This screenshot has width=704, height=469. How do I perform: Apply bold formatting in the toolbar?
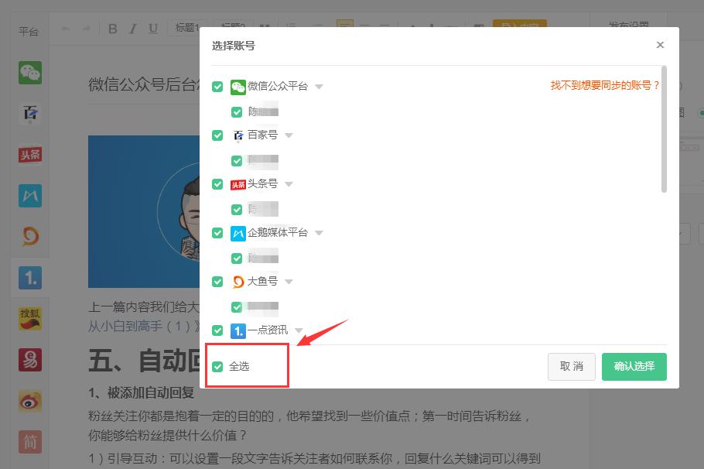[x=112, y=28]
